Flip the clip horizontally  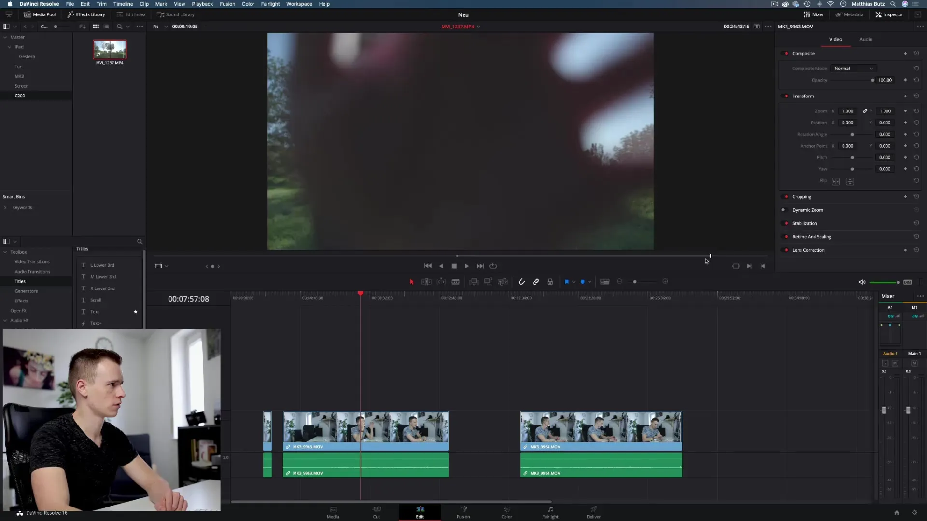pyautogui.click(x=836, y=182)
